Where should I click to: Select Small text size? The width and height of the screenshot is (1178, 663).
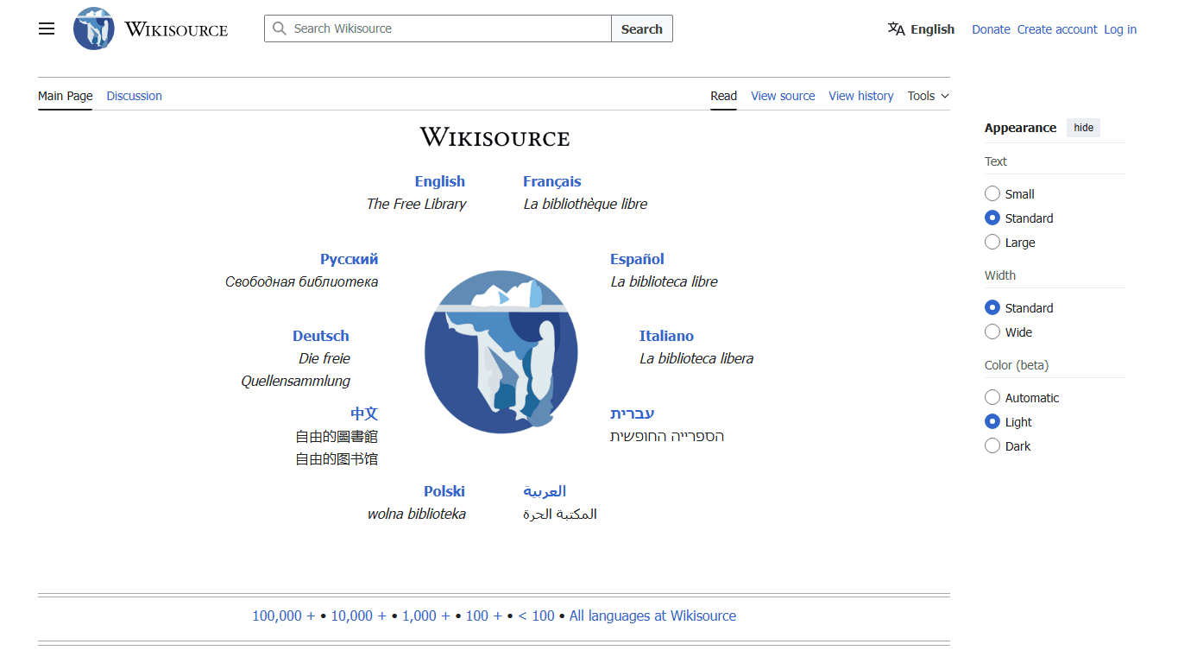992,193
